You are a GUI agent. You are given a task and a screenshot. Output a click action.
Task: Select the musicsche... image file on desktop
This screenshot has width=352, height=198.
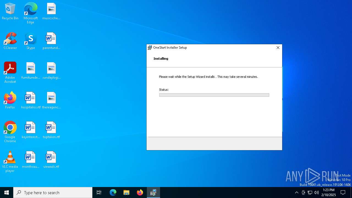[51, 12]
